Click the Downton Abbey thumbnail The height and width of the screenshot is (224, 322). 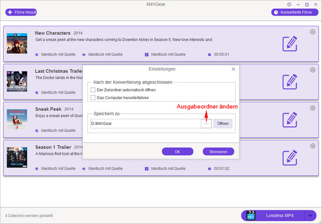tap(17, 43)
